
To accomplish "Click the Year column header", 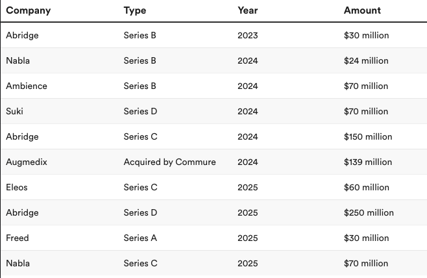I will tap(247, 10).
